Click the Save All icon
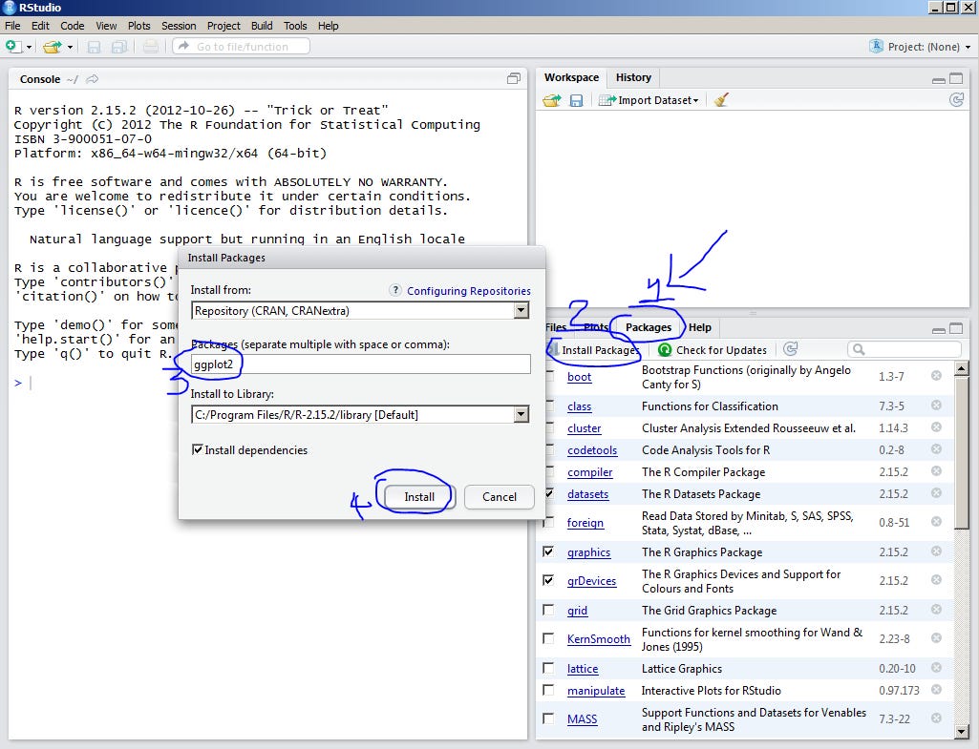 [118, 47]
